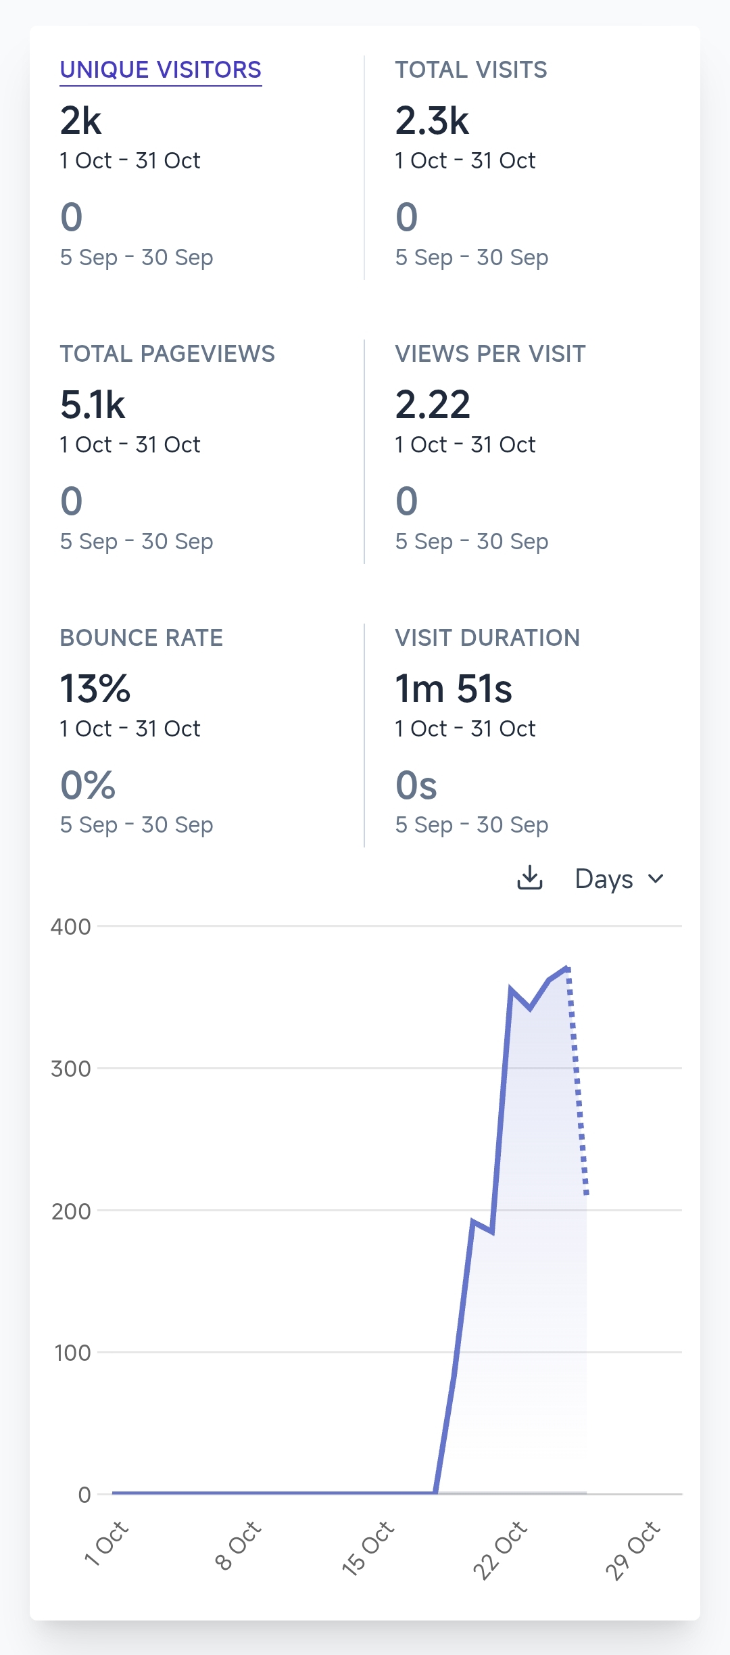Click the download graph data icon

(x=530, y=877)
